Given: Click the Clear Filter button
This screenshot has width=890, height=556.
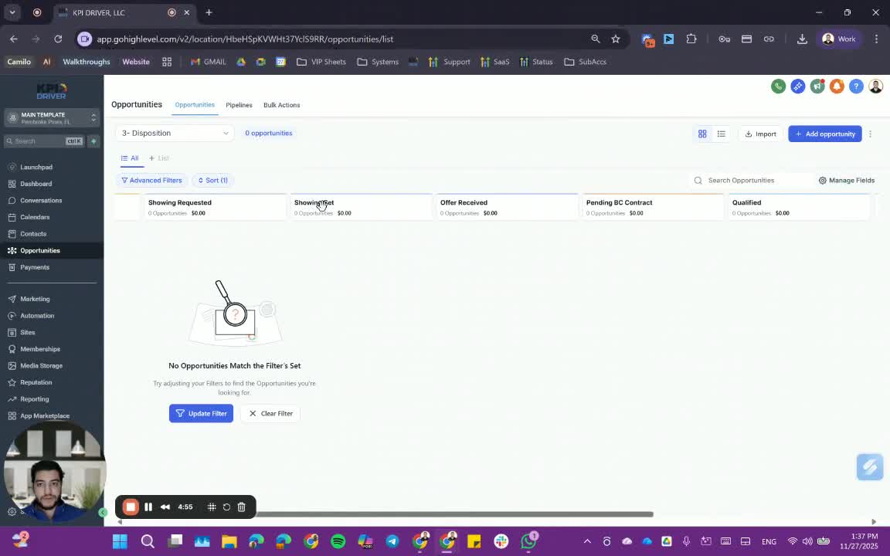Looking at the screenshot, I should pyautogui.click(x=270, y=414).
